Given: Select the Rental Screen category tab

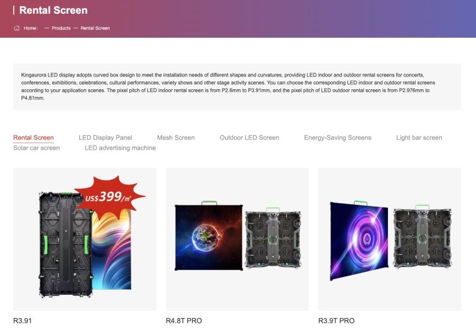Looking at the screenshot, I should pyautogui.click(x=34, y=138).
